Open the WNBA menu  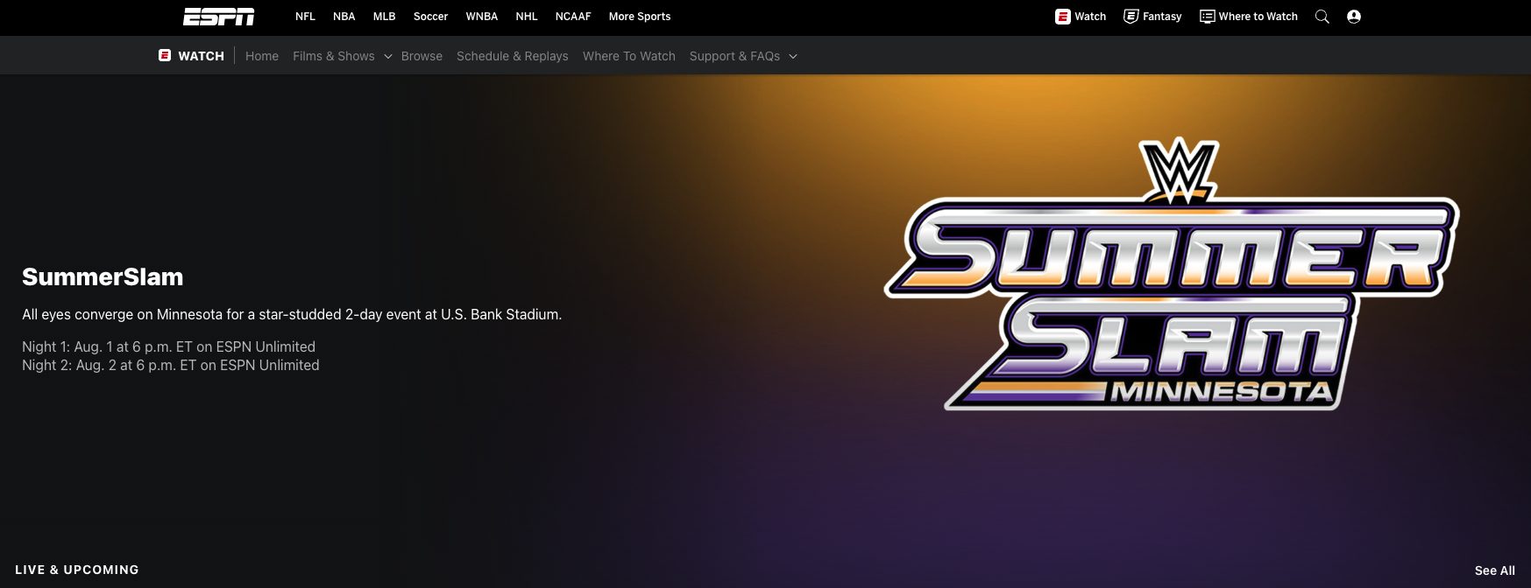(481, 17)
